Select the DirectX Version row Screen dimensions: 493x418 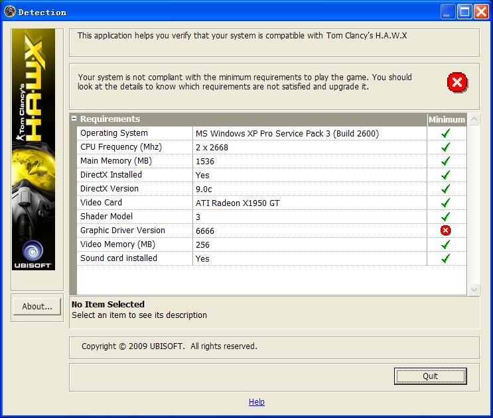click(x=271, y=189)
